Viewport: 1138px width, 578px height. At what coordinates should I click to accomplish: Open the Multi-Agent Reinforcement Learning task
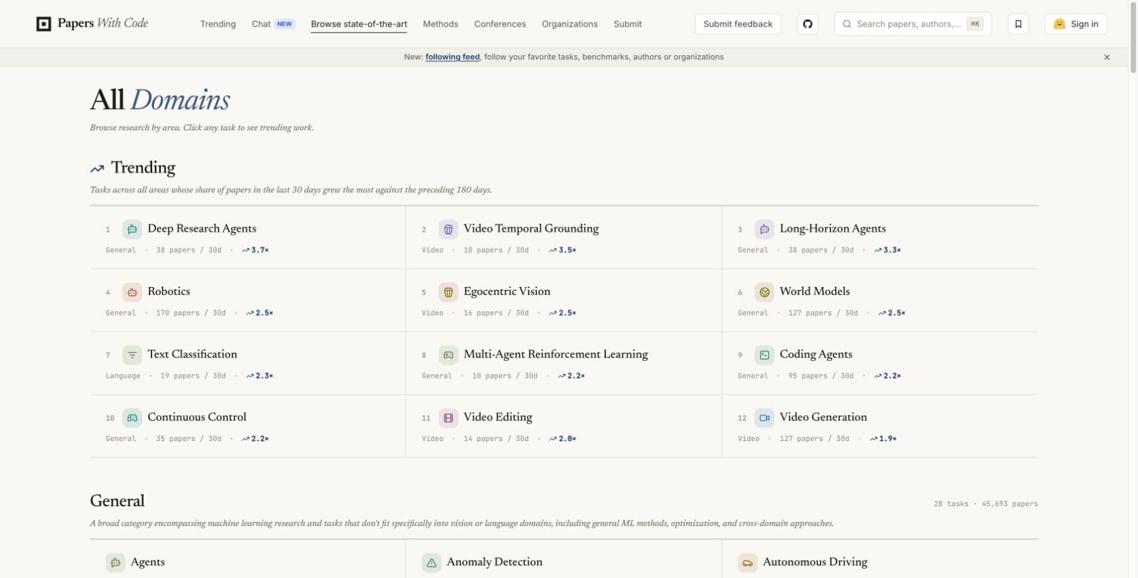555,354
